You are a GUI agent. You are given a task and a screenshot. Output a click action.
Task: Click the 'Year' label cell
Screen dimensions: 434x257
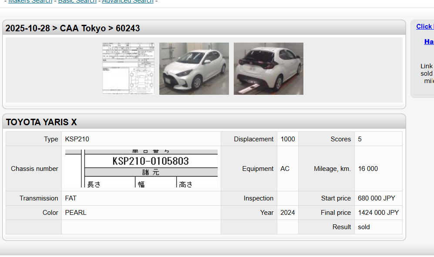click(249, 213)
